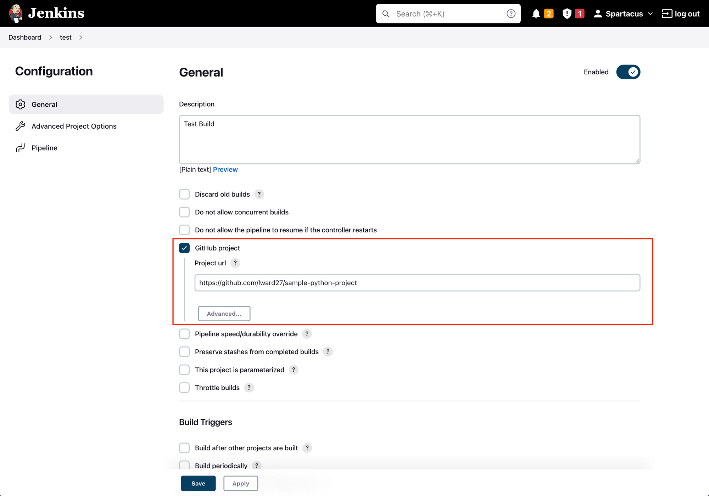Enable Discard old builds checkbox
Screen dimensions: 709x496
click(184, 194)
